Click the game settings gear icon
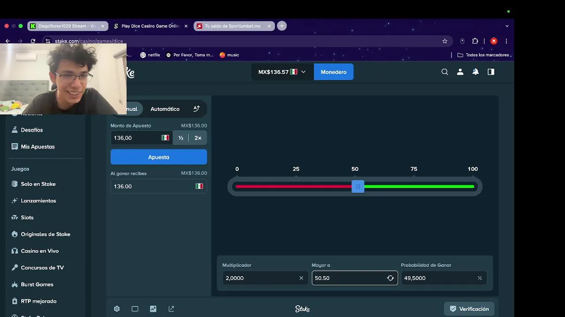 coord(117,309)
